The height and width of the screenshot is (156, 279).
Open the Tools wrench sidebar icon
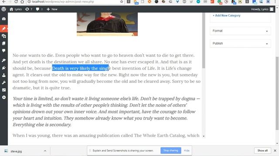click(4, 83)
